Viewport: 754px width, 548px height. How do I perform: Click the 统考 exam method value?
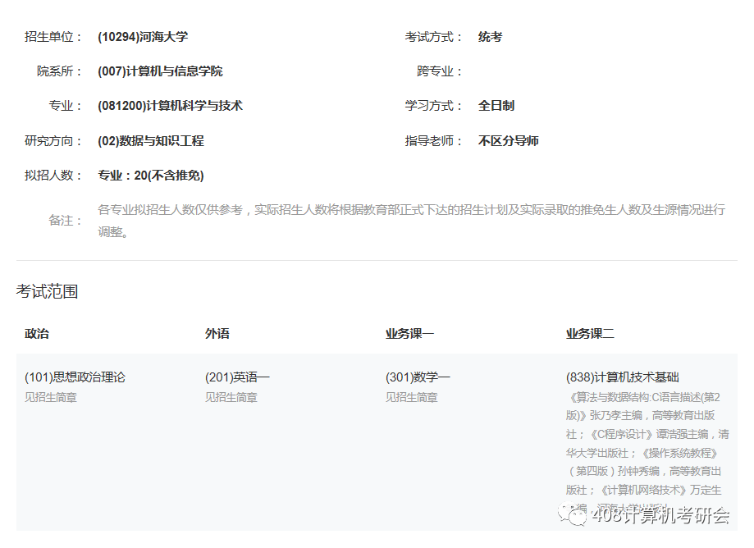tap(489, 36)
